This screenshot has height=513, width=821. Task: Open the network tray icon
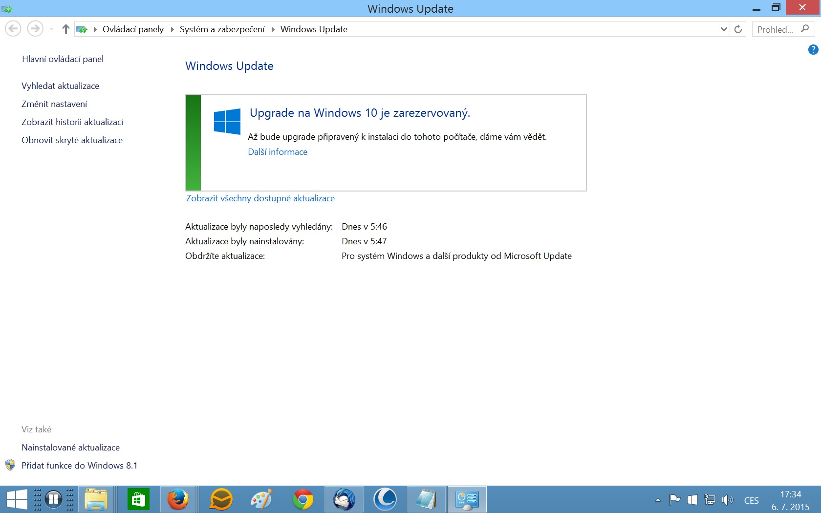(710, 500)
